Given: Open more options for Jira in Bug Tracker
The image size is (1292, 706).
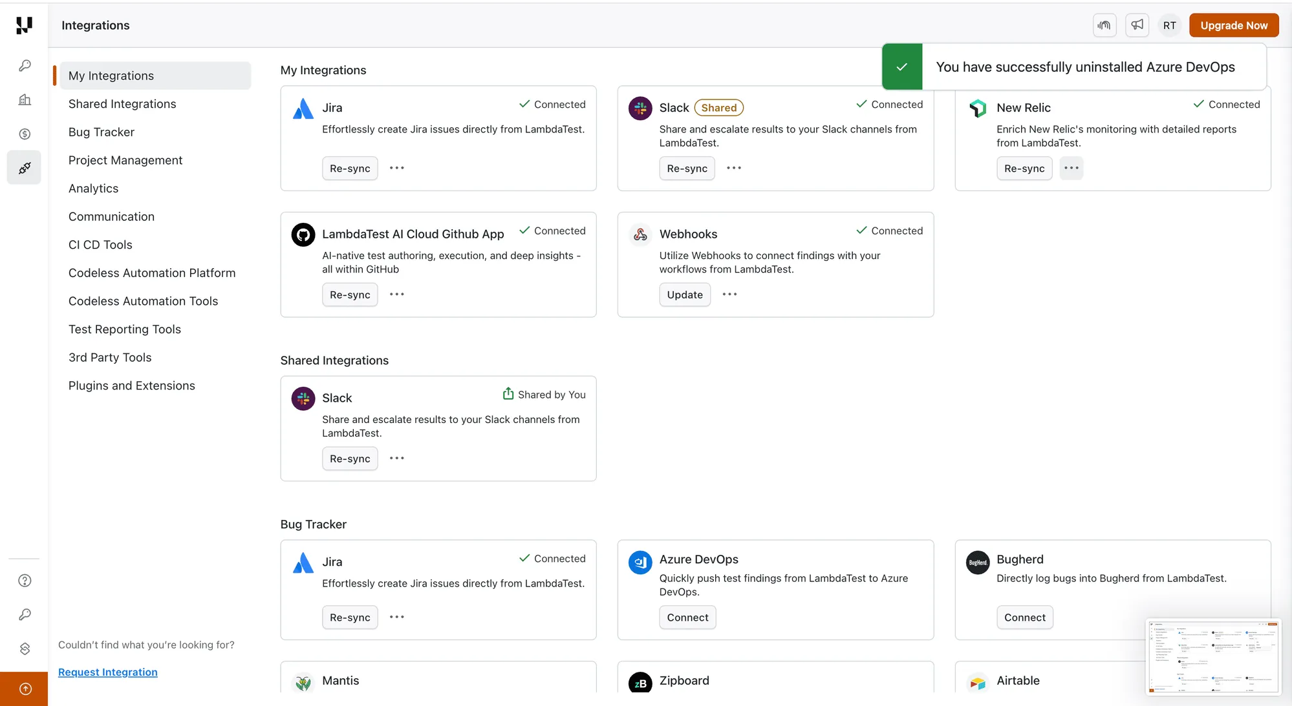Looking at the screenshot, I should coord(397,618).
